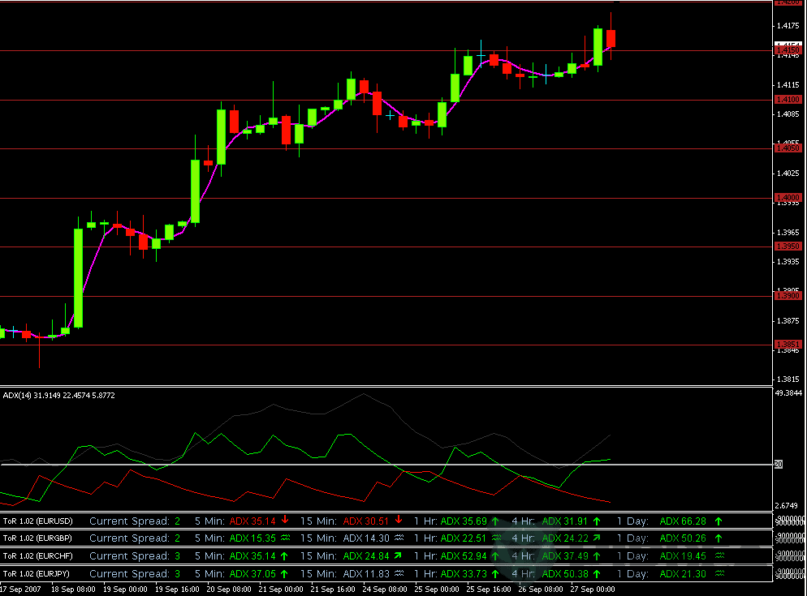
Task: Click the 25 Sep 00:00 time axis label
Action: (436, 589)
